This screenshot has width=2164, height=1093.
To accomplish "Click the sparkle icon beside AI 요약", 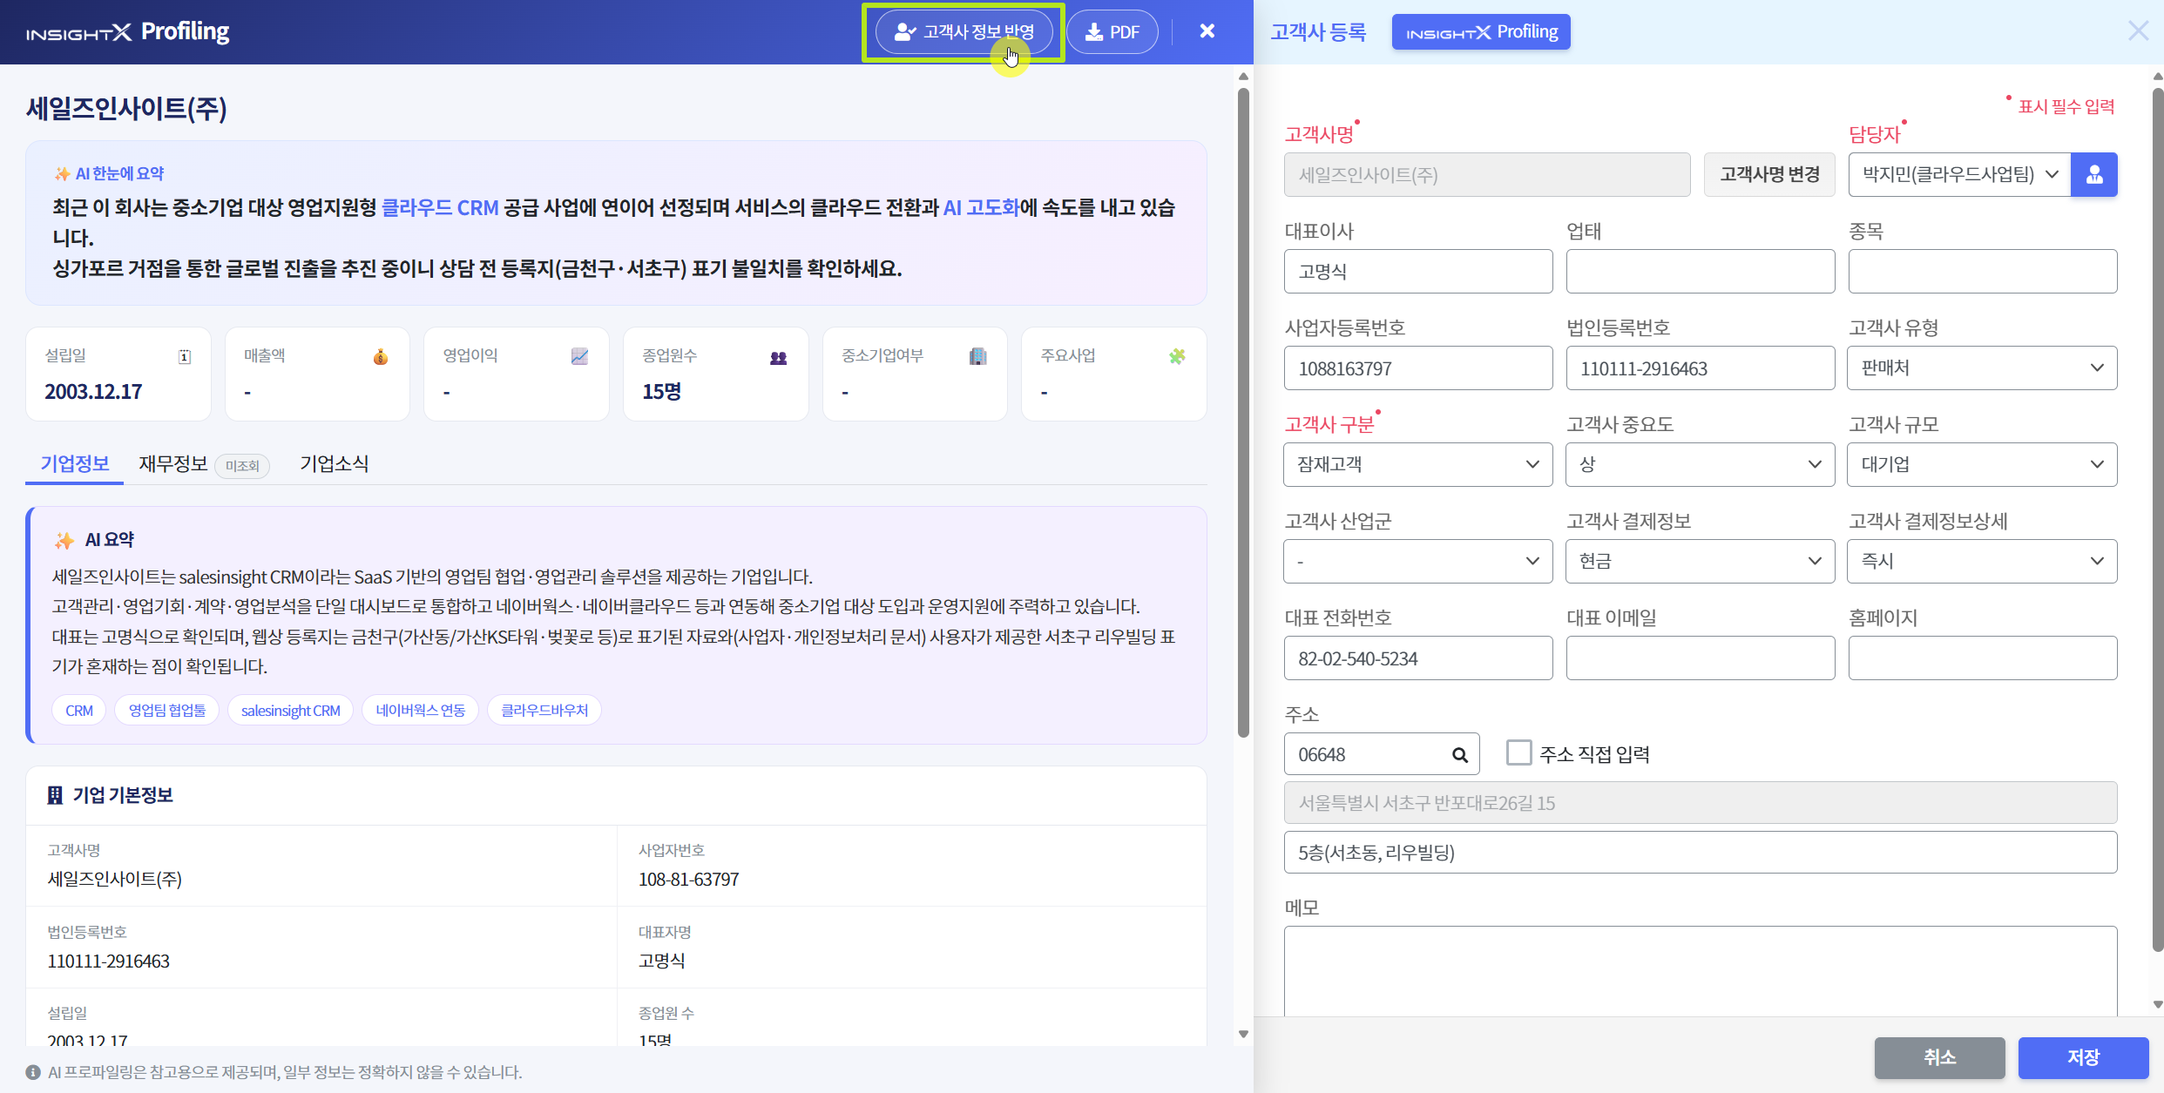I will [x=64, y=540].
